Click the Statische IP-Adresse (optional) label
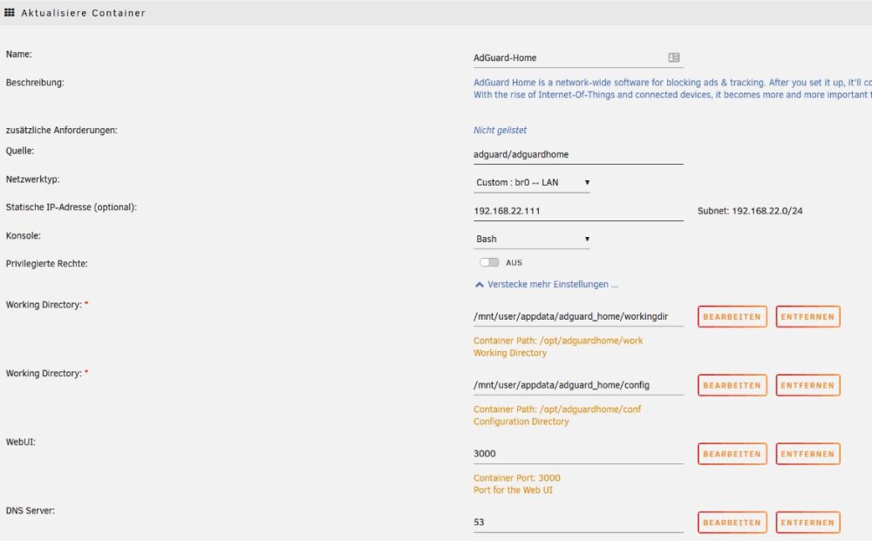Screen dimensions: 872x541 pos(72,207)
